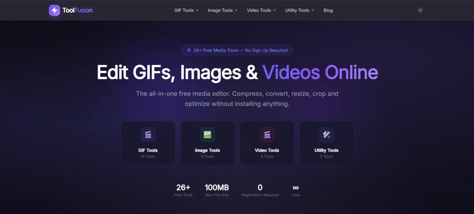This screenshot has height=214, width=474.
Task: Click the '10 Tools' count text
Action: coord(148,157)
